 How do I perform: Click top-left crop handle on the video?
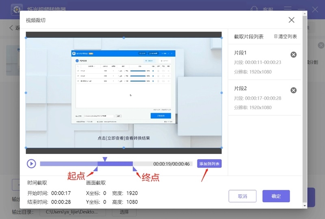[x=26, y=38]
